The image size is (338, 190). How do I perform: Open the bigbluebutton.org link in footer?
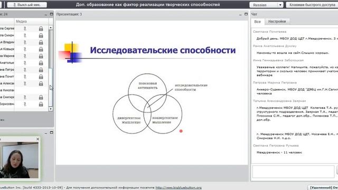click(179, 188)
